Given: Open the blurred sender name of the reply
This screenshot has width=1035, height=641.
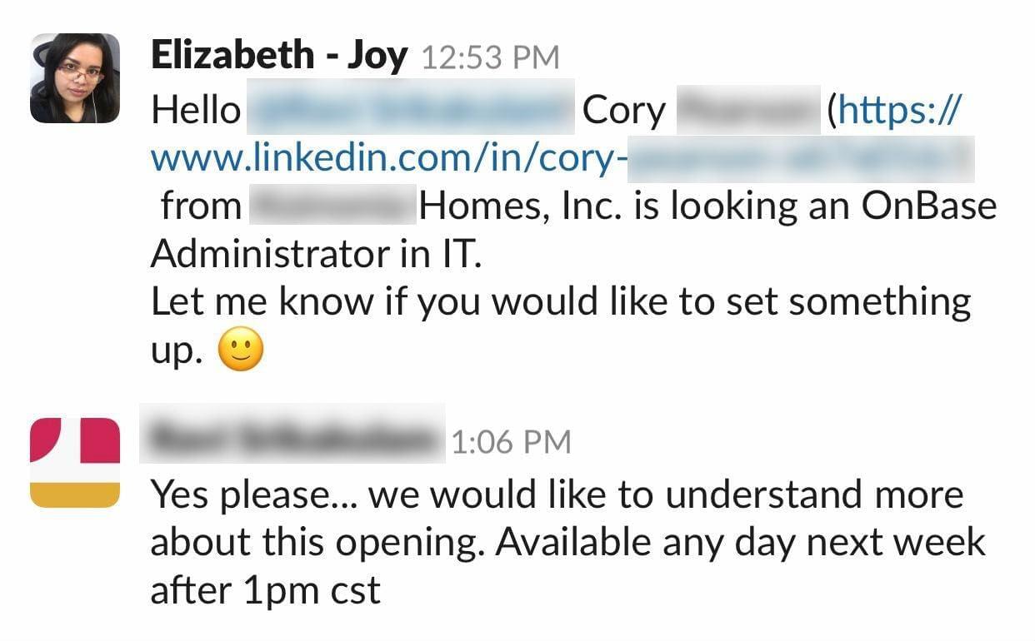Looking at the screenshot, I should tap(293, 435).
